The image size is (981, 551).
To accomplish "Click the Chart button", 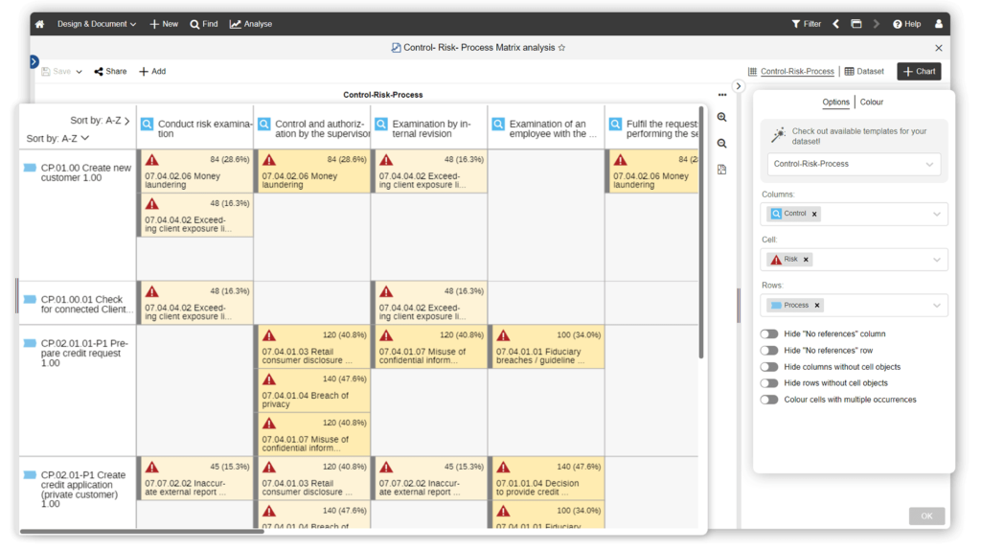I will click(919, 71).
